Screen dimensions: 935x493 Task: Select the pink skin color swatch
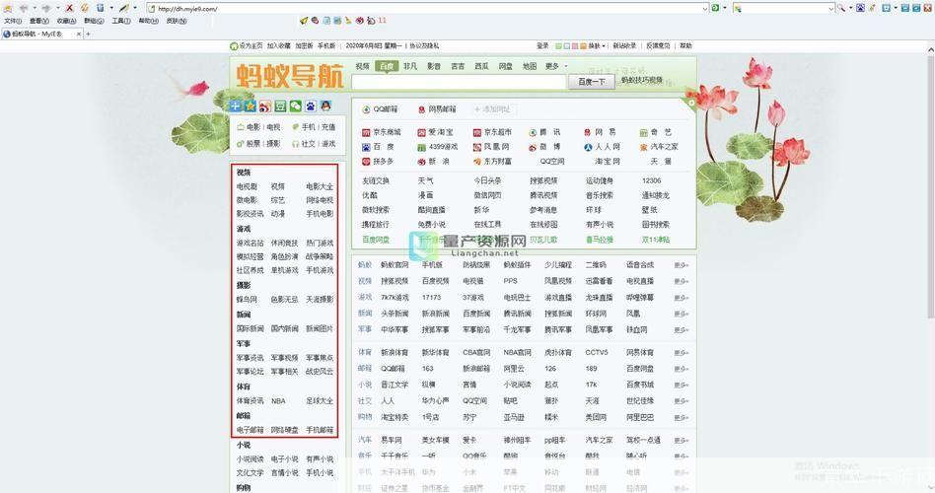tap(575, 46)
